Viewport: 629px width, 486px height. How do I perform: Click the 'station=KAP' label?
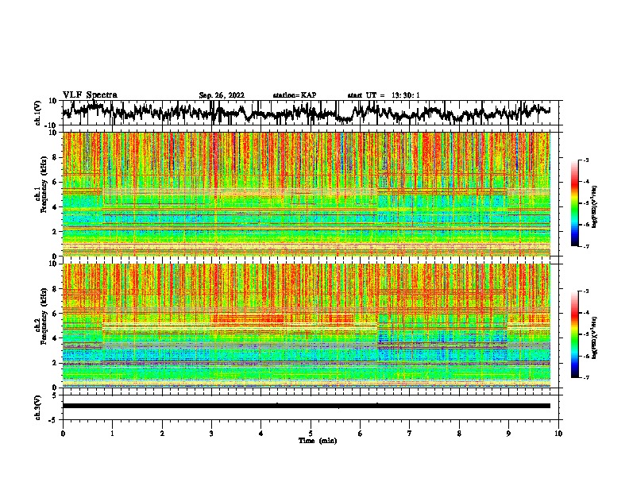click(x=294, y=95)
